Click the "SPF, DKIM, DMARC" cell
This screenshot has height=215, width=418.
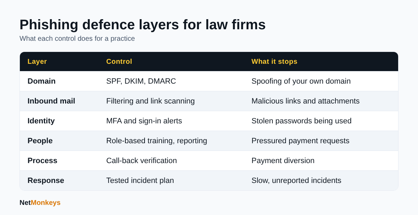point(141,81)
